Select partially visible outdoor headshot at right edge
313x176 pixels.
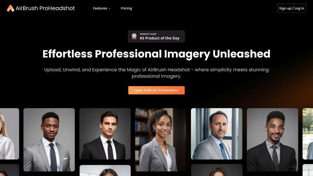308,134
